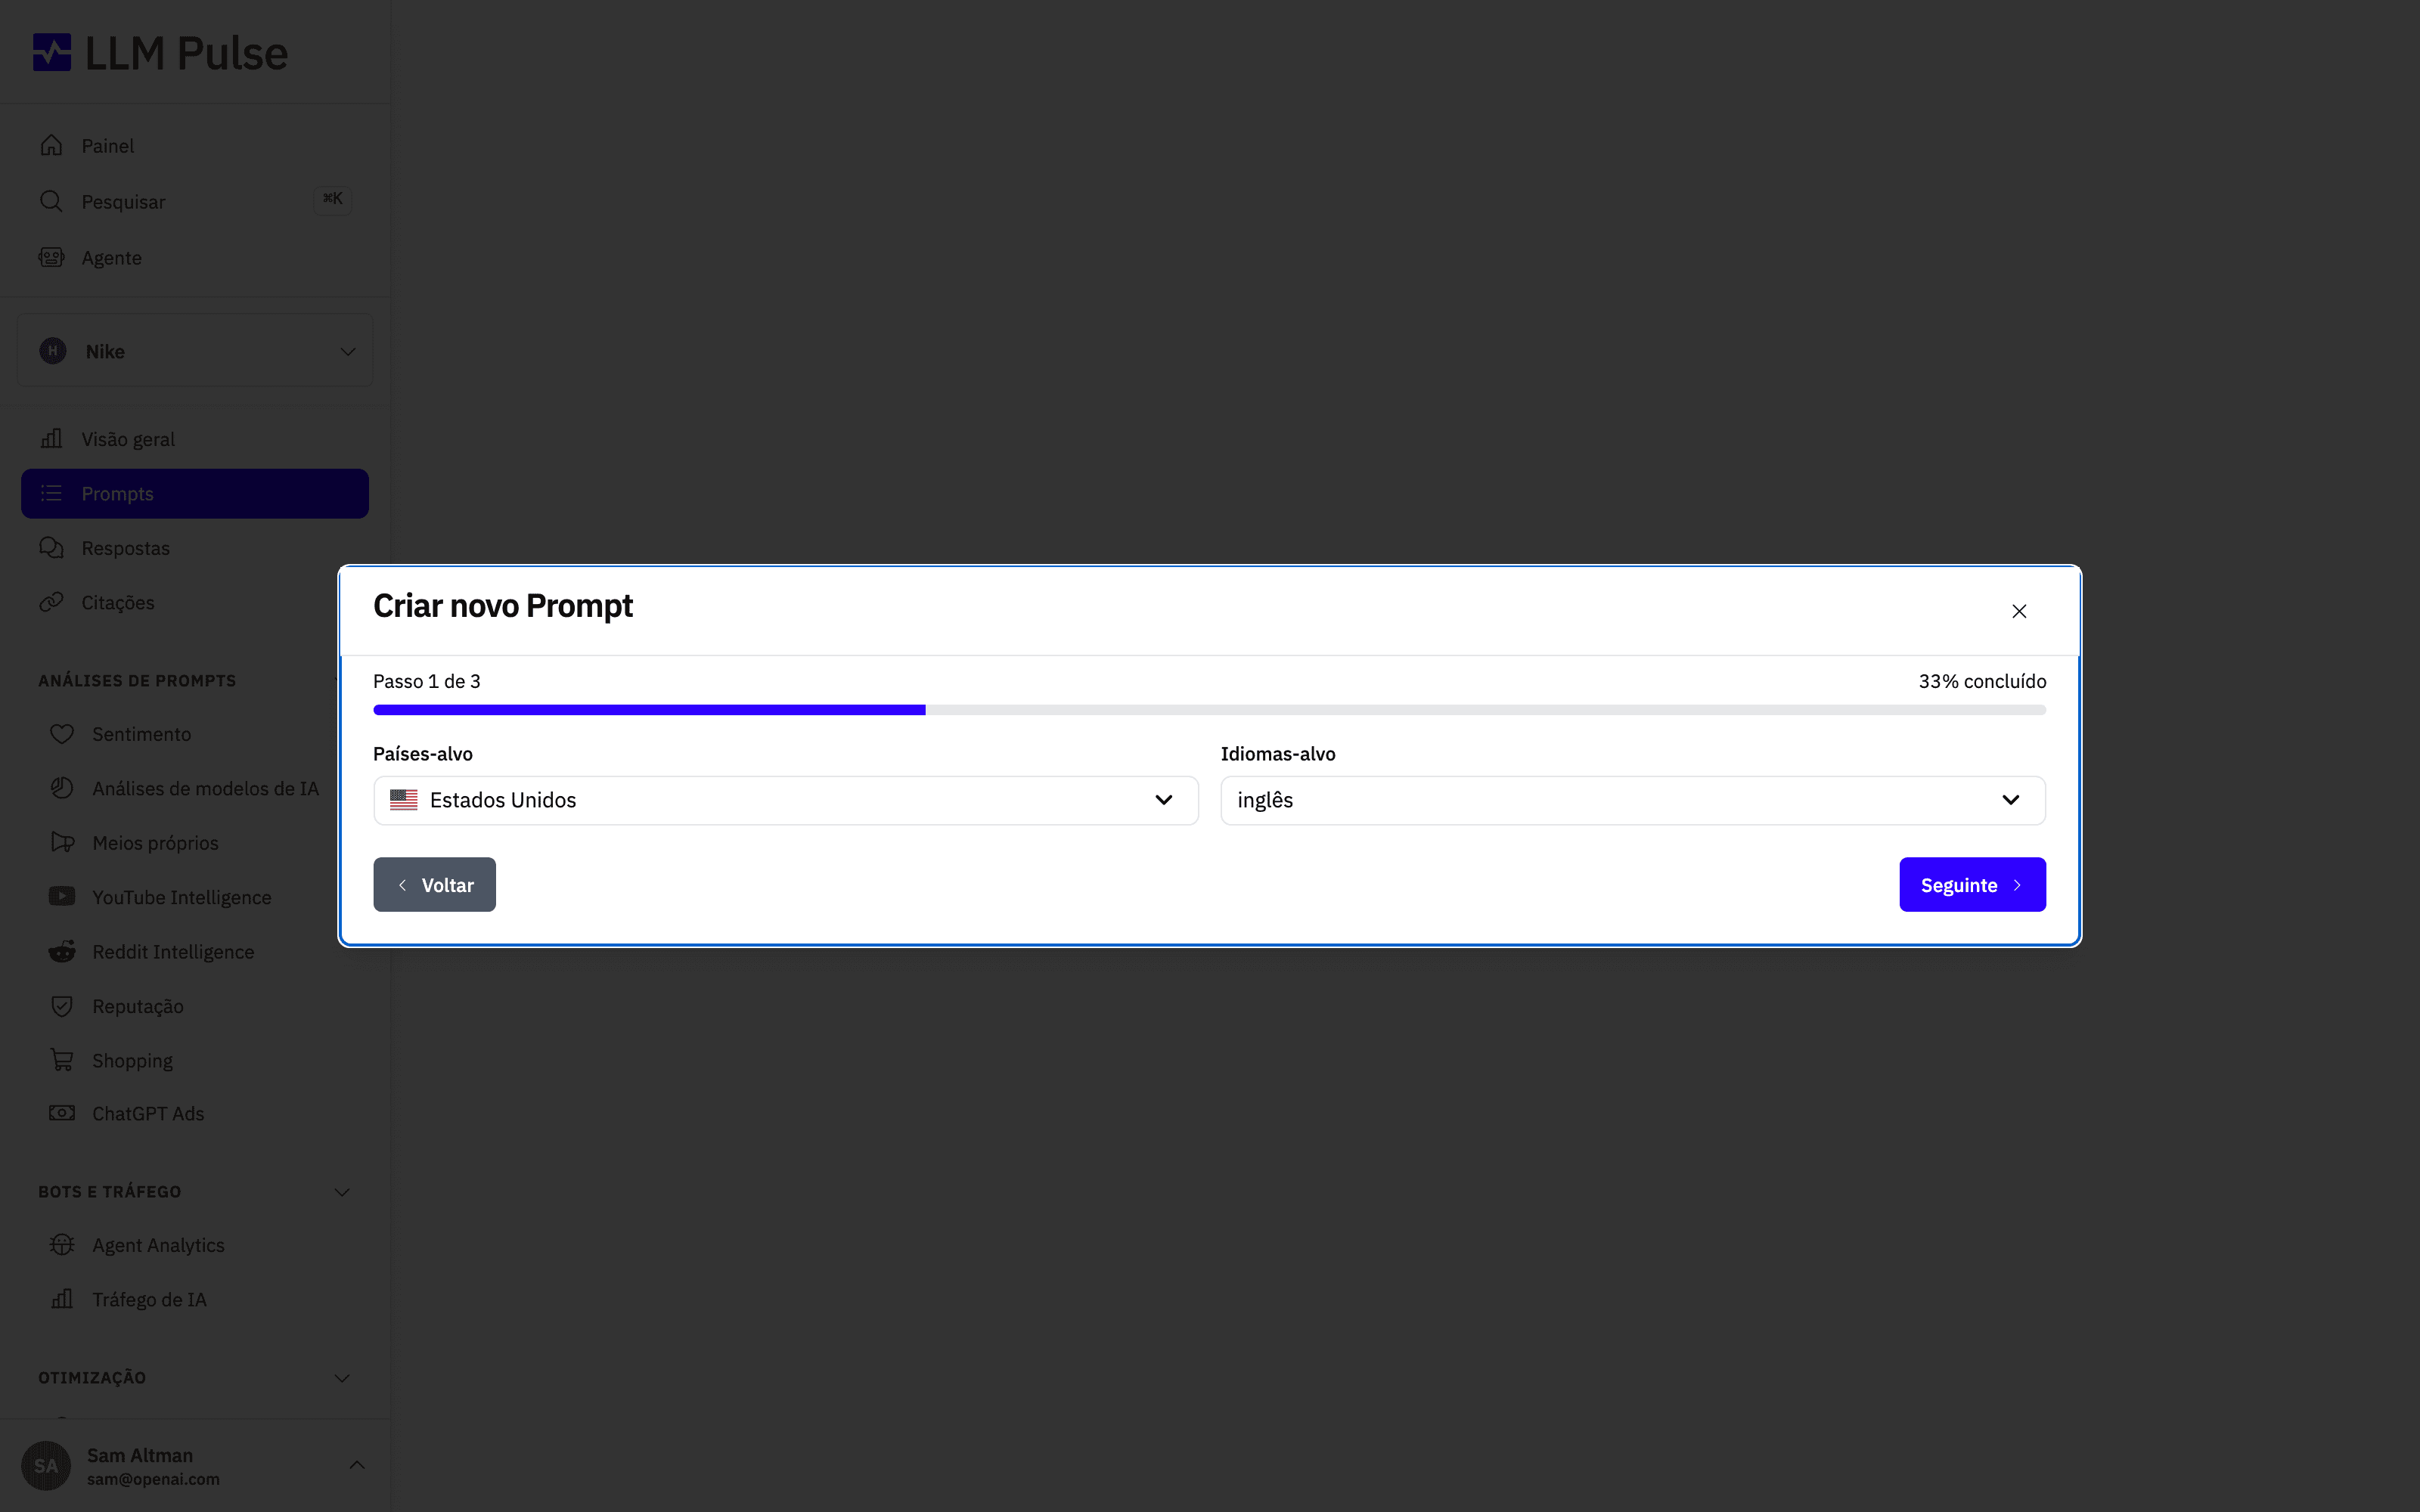Viewport: 2420px width, 1512px height.
Task: Click the Citações link icon
Action: click(51, 602)
